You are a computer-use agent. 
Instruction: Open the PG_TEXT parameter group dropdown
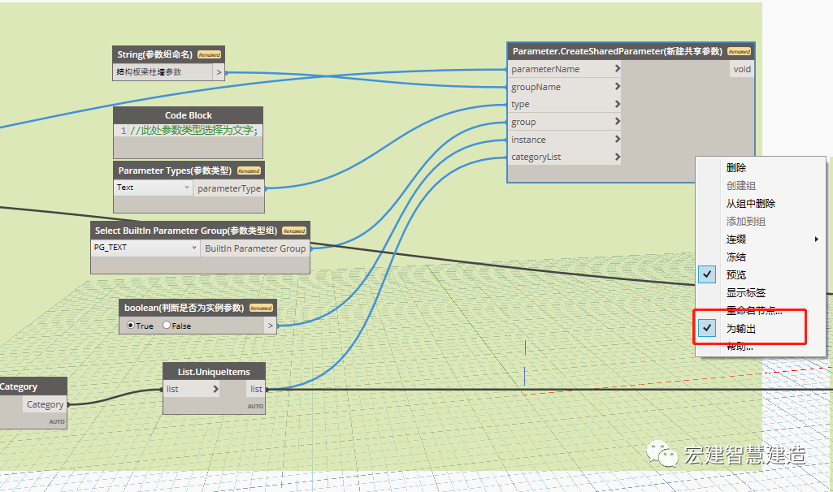tap(145, 248)
